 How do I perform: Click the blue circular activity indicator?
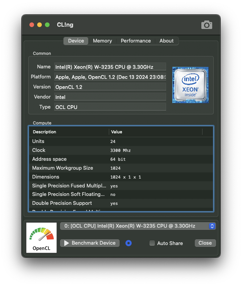tap(129, 243)
